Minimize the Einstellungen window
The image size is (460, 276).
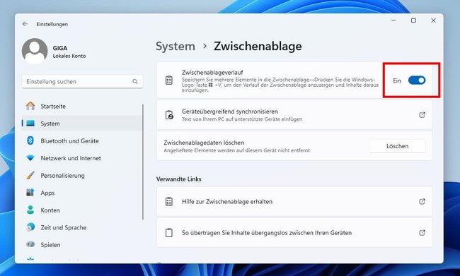tap(393, 20)
